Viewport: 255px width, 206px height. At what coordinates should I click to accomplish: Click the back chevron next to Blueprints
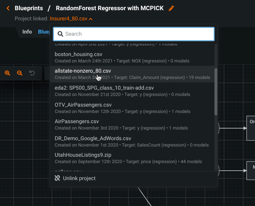[x=8, y=8]
